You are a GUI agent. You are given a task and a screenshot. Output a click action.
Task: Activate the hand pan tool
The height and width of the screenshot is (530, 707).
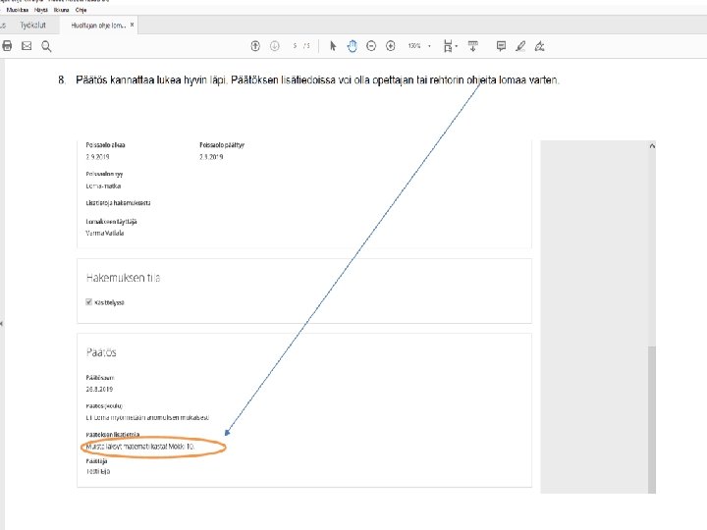click(352, 46)
